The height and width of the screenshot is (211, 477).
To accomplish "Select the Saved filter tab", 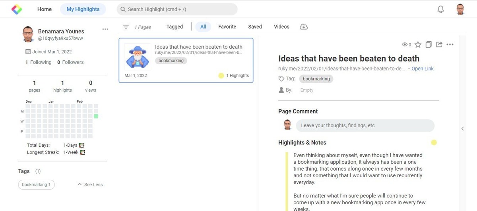I will pos(255,27).
